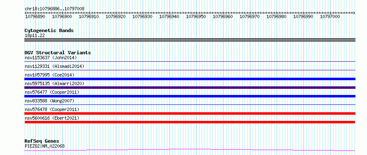Image resolution: width=367 pixels, height=155 pixels.
Task: Click ruler position 10796890
Action: point(35,16)
